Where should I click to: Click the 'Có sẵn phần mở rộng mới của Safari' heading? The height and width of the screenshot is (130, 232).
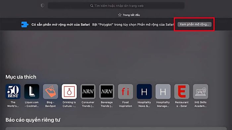coord(61,25)
